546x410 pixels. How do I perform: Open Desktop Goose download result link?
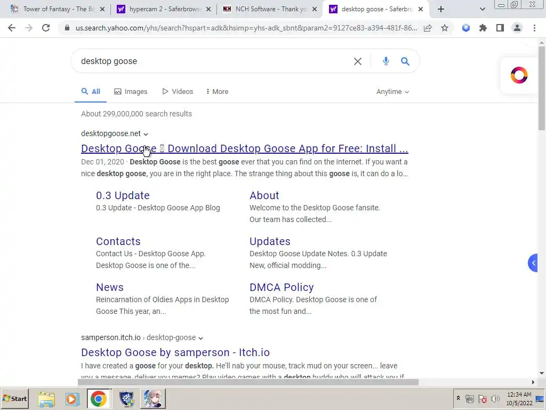coord(244,148)
